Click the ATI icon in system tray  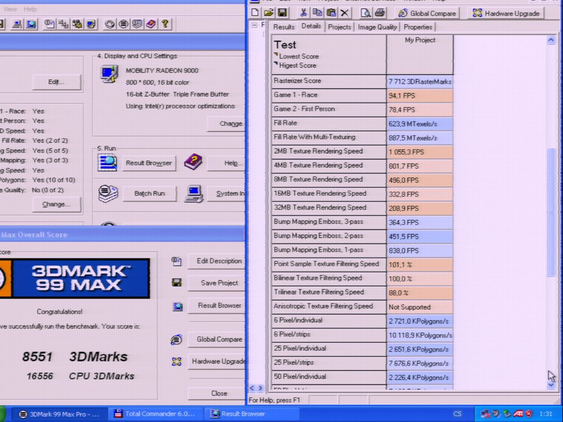click(x=518, y=413)
